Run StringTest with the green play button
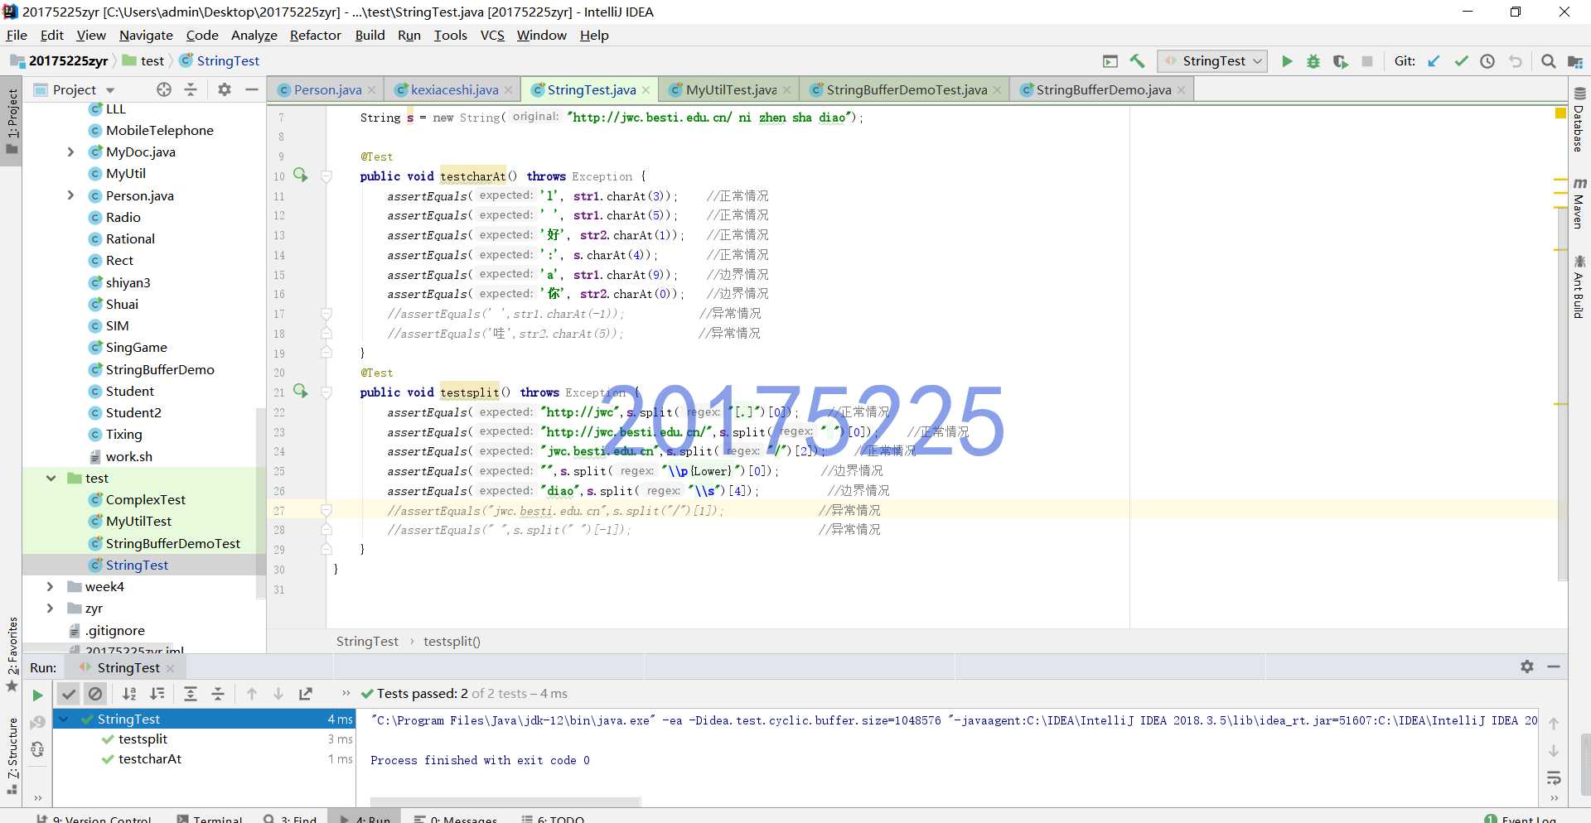 (x=1287, y=61)
